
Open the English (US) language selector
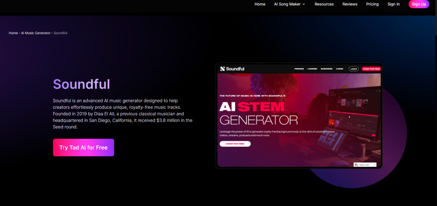[365, 165]
